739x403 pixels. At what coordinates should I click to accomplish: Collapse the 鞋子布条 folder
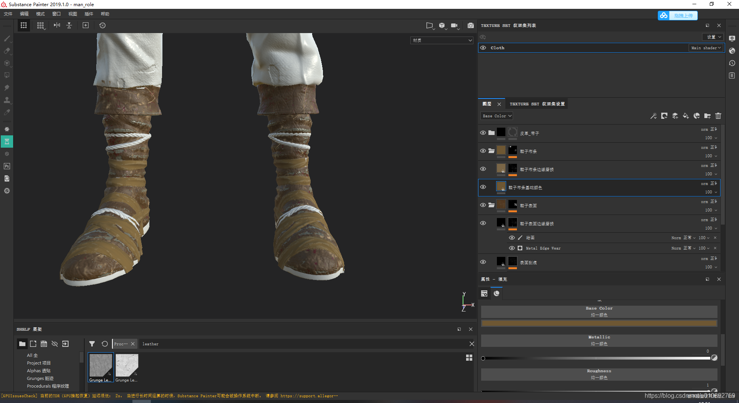click(x=492, y=151)
